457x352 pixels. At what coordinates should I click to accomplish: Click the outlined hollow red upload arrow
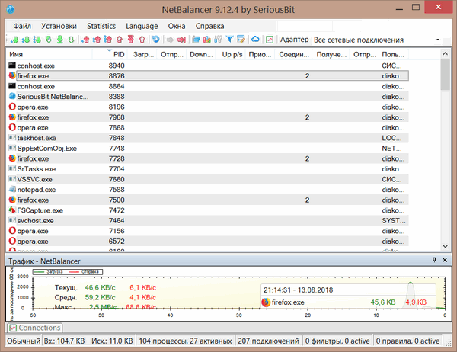[x=142, y=40]
